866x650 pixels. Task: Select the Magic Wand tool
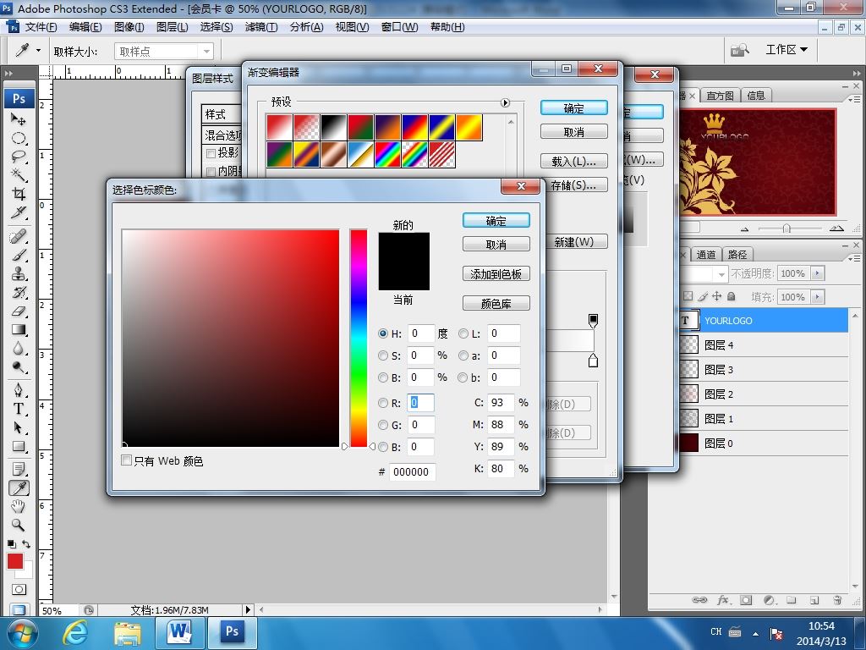[x=19, y=174]
